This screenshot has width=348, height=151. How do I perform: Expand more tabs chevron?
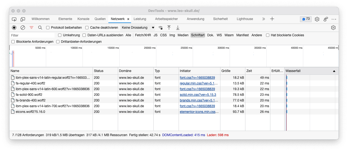coord(263,19)
